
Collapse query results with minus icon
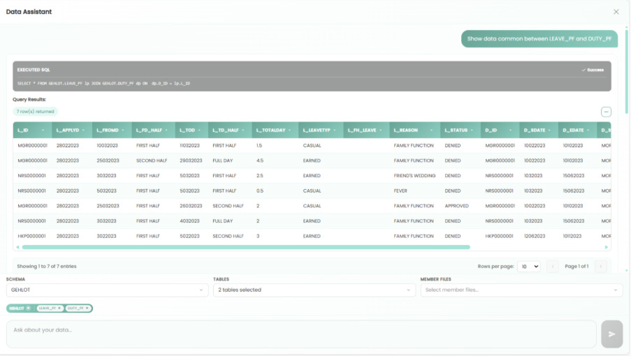point(606,112)
